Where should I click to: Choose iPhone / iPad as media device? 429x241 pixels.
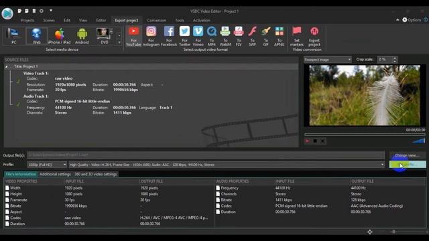60,36
